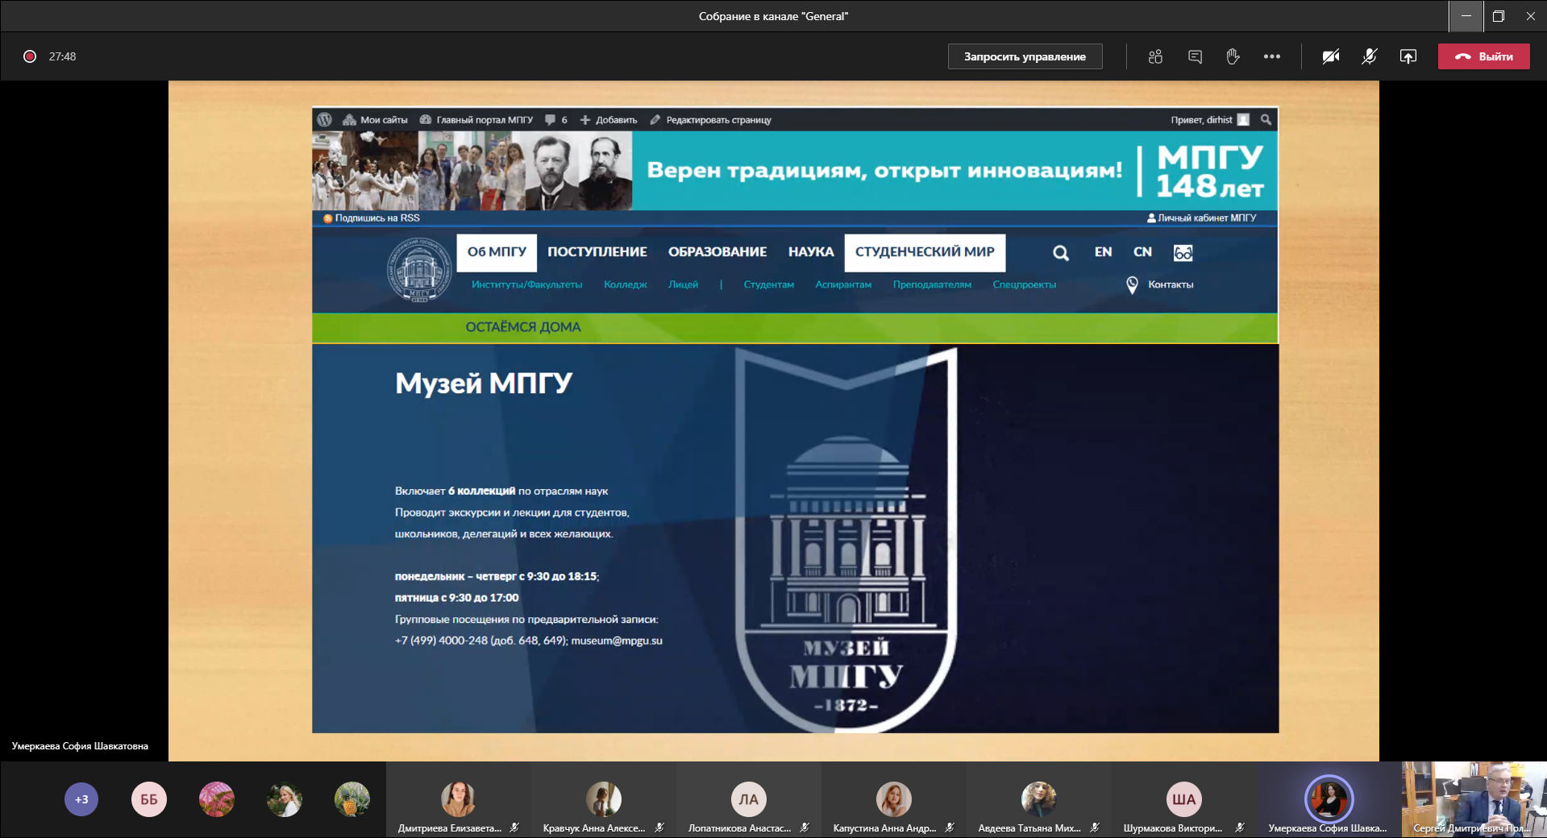
Task: Toggle the camera on
Action: [1330, 56]
